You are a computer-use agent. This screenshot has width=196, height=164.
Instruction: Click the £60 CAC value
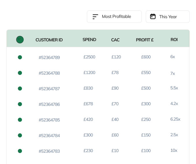click(x=115, y=135)
